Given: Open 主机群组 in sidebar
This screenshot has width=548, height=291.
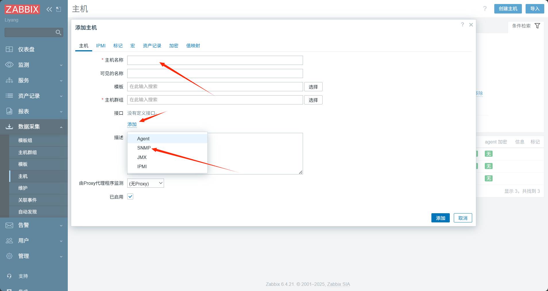Looking at the screenshot, I should pyautogui.click(x=38, y=152).
